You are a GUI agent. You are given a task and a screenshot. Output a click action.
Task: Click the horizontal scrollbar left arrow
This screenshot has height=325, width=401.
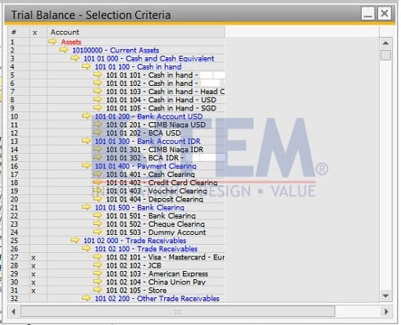point(13,311)
